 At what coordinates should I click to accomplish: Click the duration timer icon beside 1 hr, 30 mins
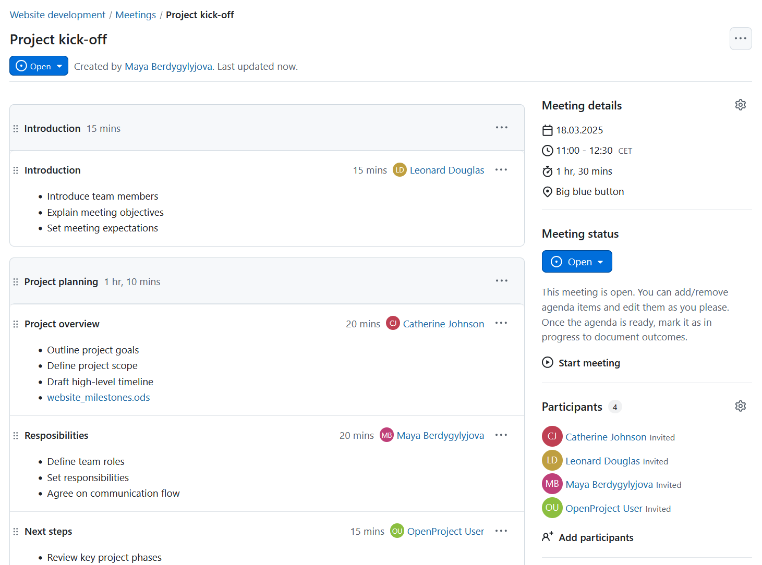(547, 171)
